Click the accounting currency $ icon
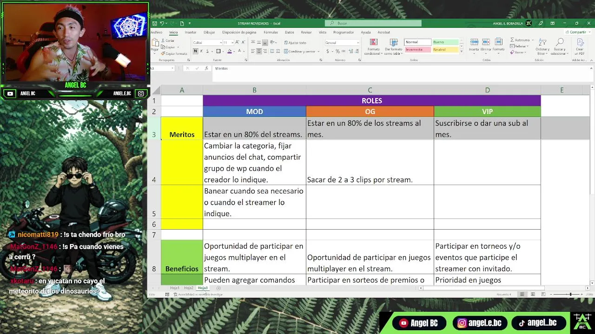The height and width of the screenshot is (334, 595). 328,51
